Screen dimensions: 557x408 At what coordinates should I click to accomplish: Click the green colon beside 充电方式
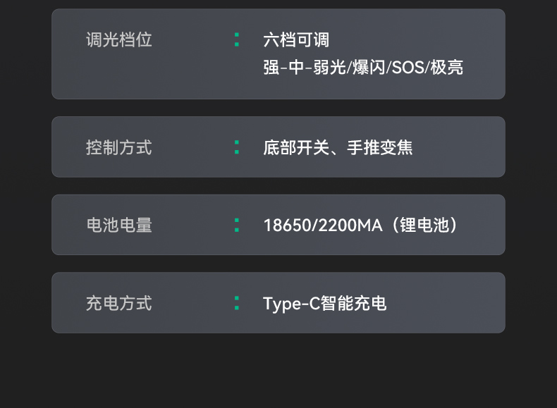tap(237, 303)
